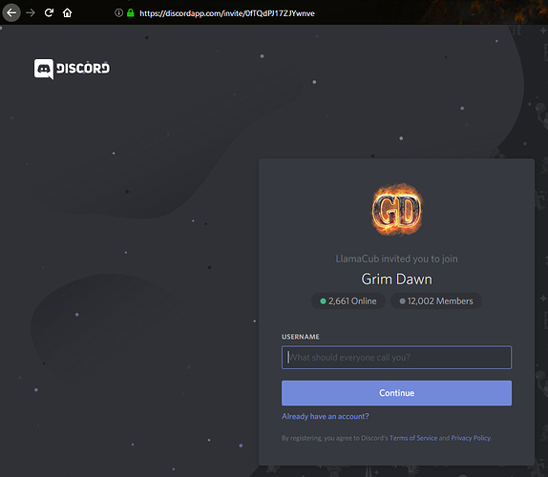Select the discordapp.com invite URL in address bar
The height and width of the screenshot is (477, 548).
(227, 13)
